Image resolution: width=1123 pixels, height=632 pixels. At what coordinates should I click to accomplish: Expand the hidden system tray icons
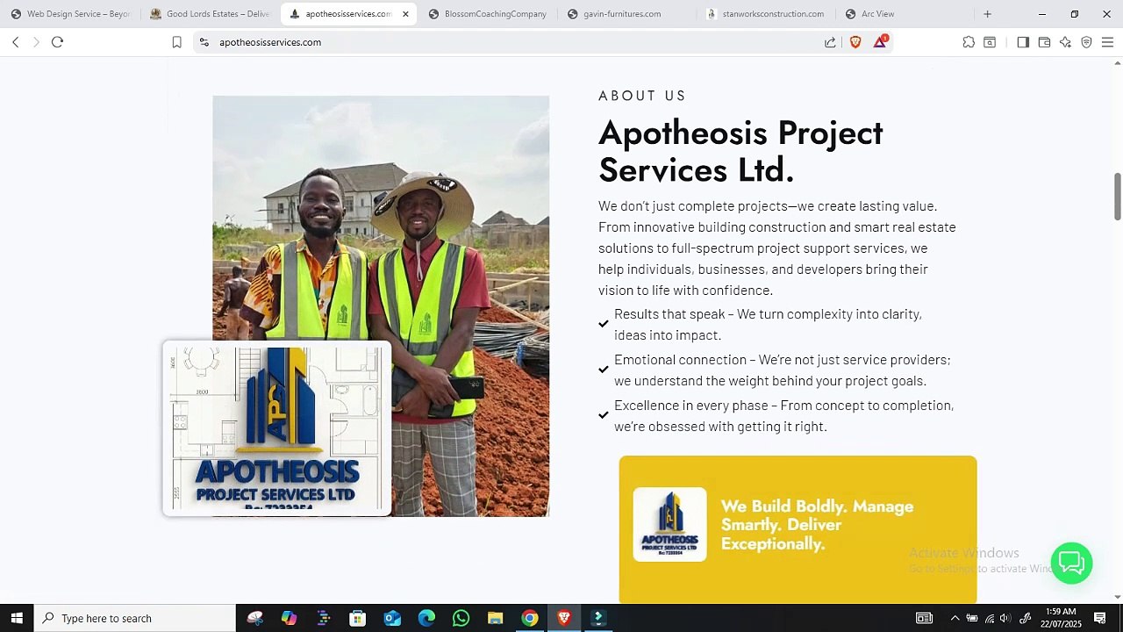click(x=955, y=618)
